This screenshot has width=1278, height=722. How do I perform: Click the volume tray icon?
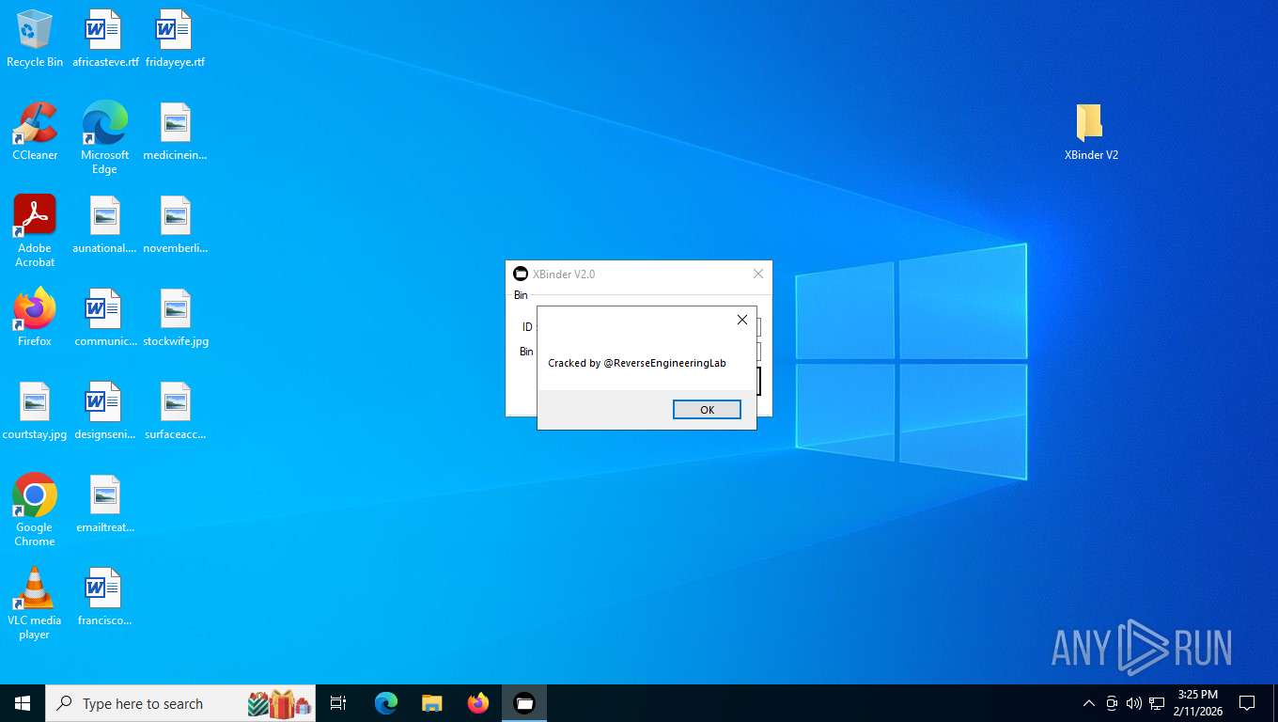click(1134, 703)
